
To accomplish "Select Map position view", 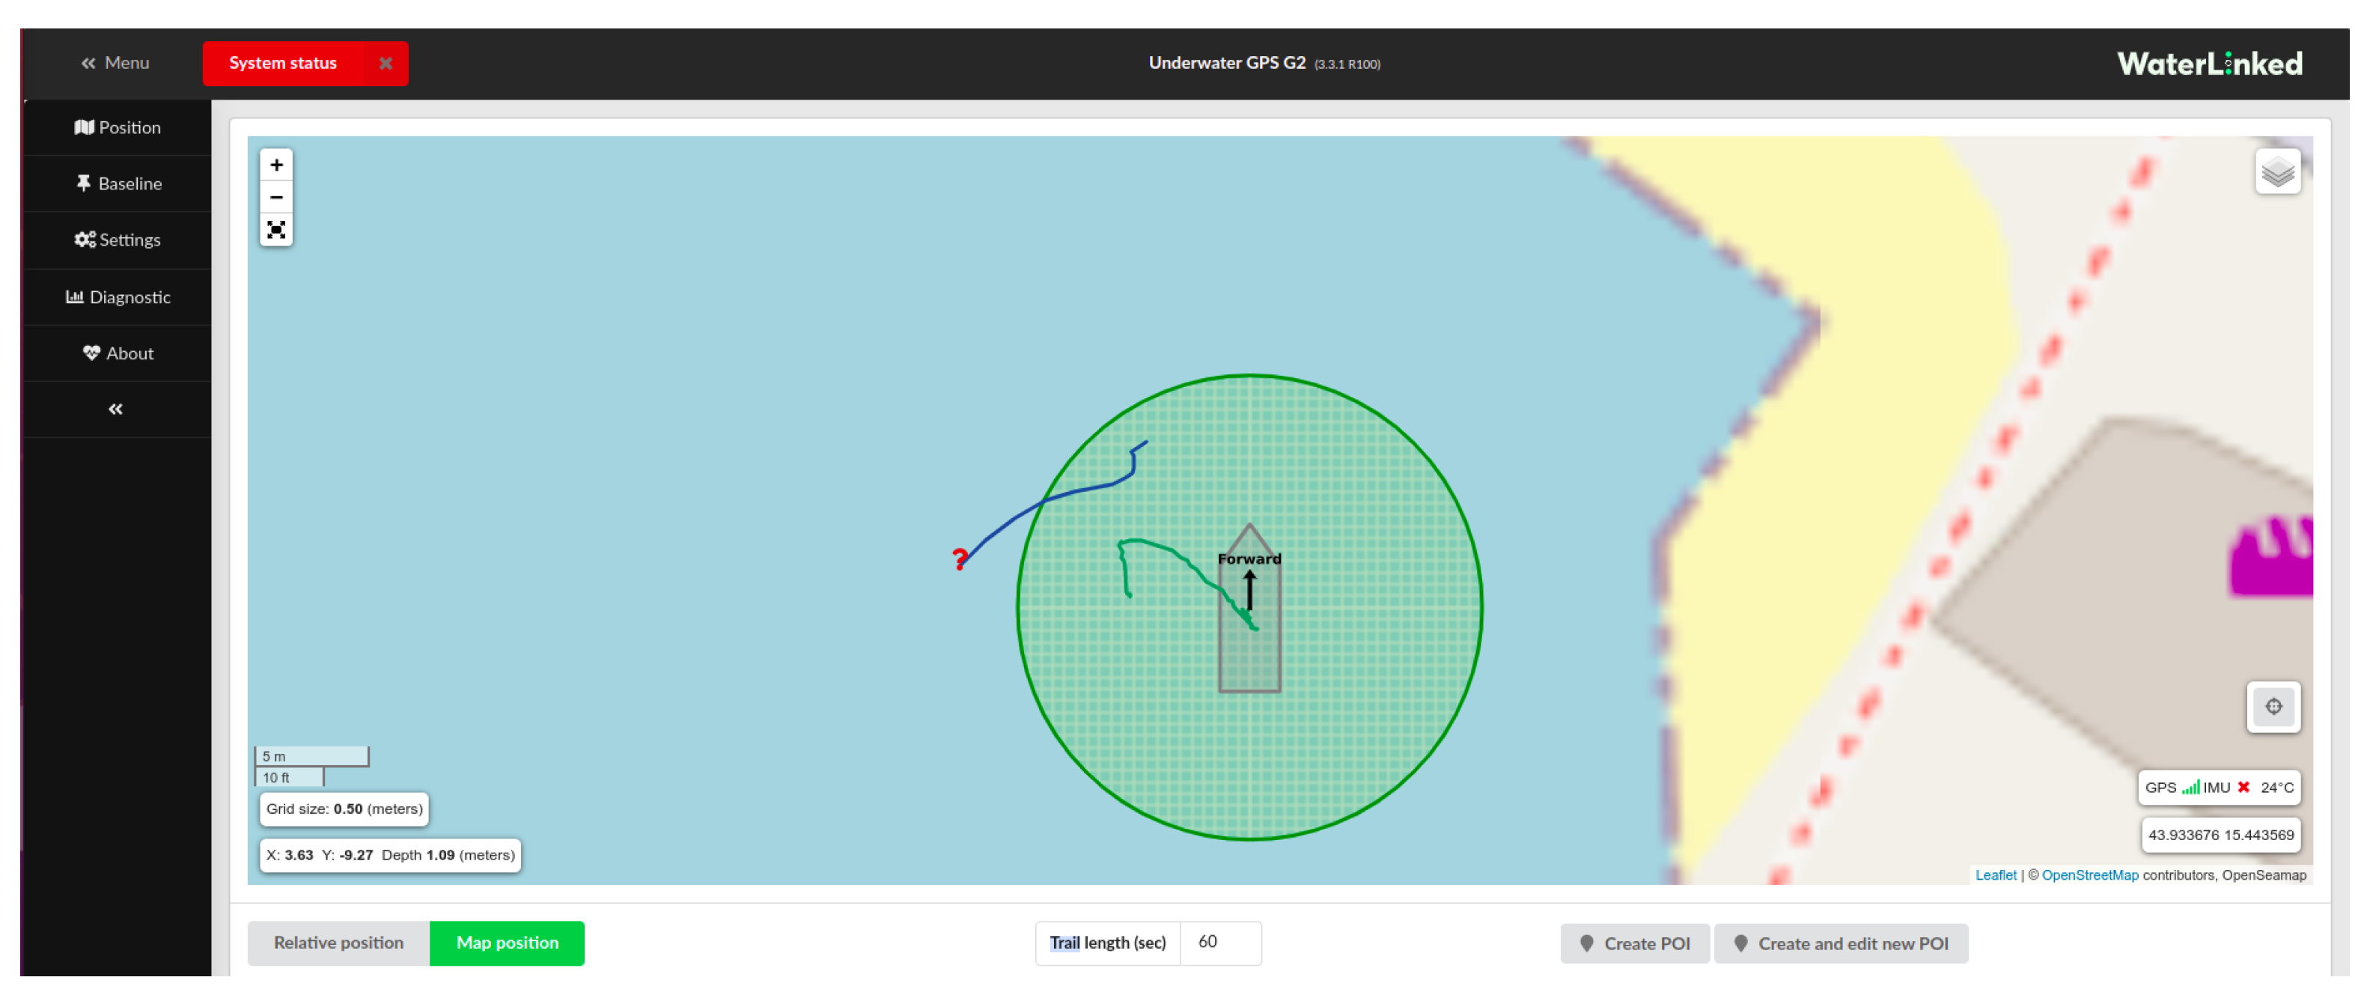I will point(507,943).
